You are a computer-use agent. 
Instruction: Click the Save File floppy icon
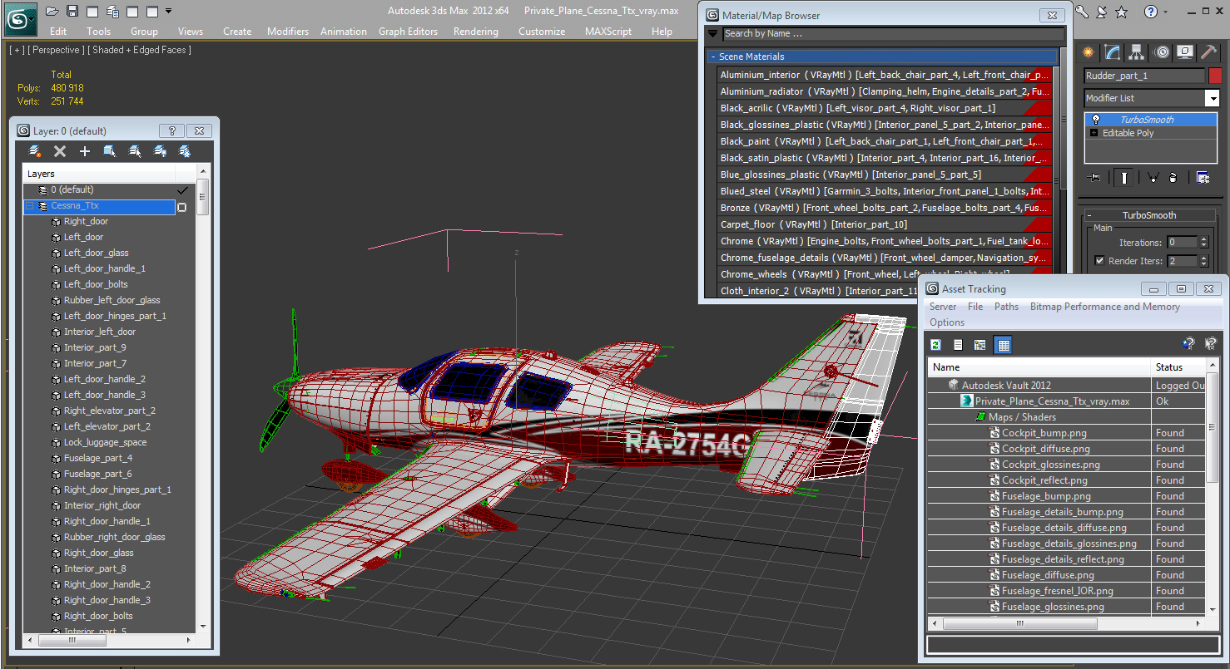[72, 11]
